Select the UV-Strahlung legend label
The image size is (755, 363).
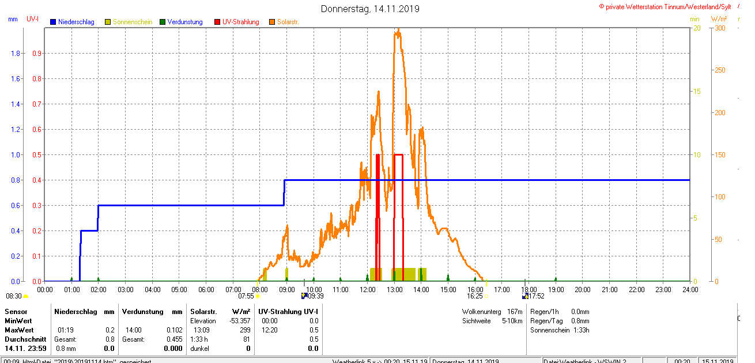241,22
